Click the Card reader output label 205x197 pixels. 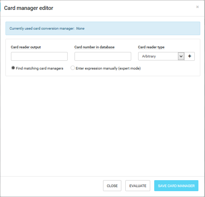coord(26,47)
